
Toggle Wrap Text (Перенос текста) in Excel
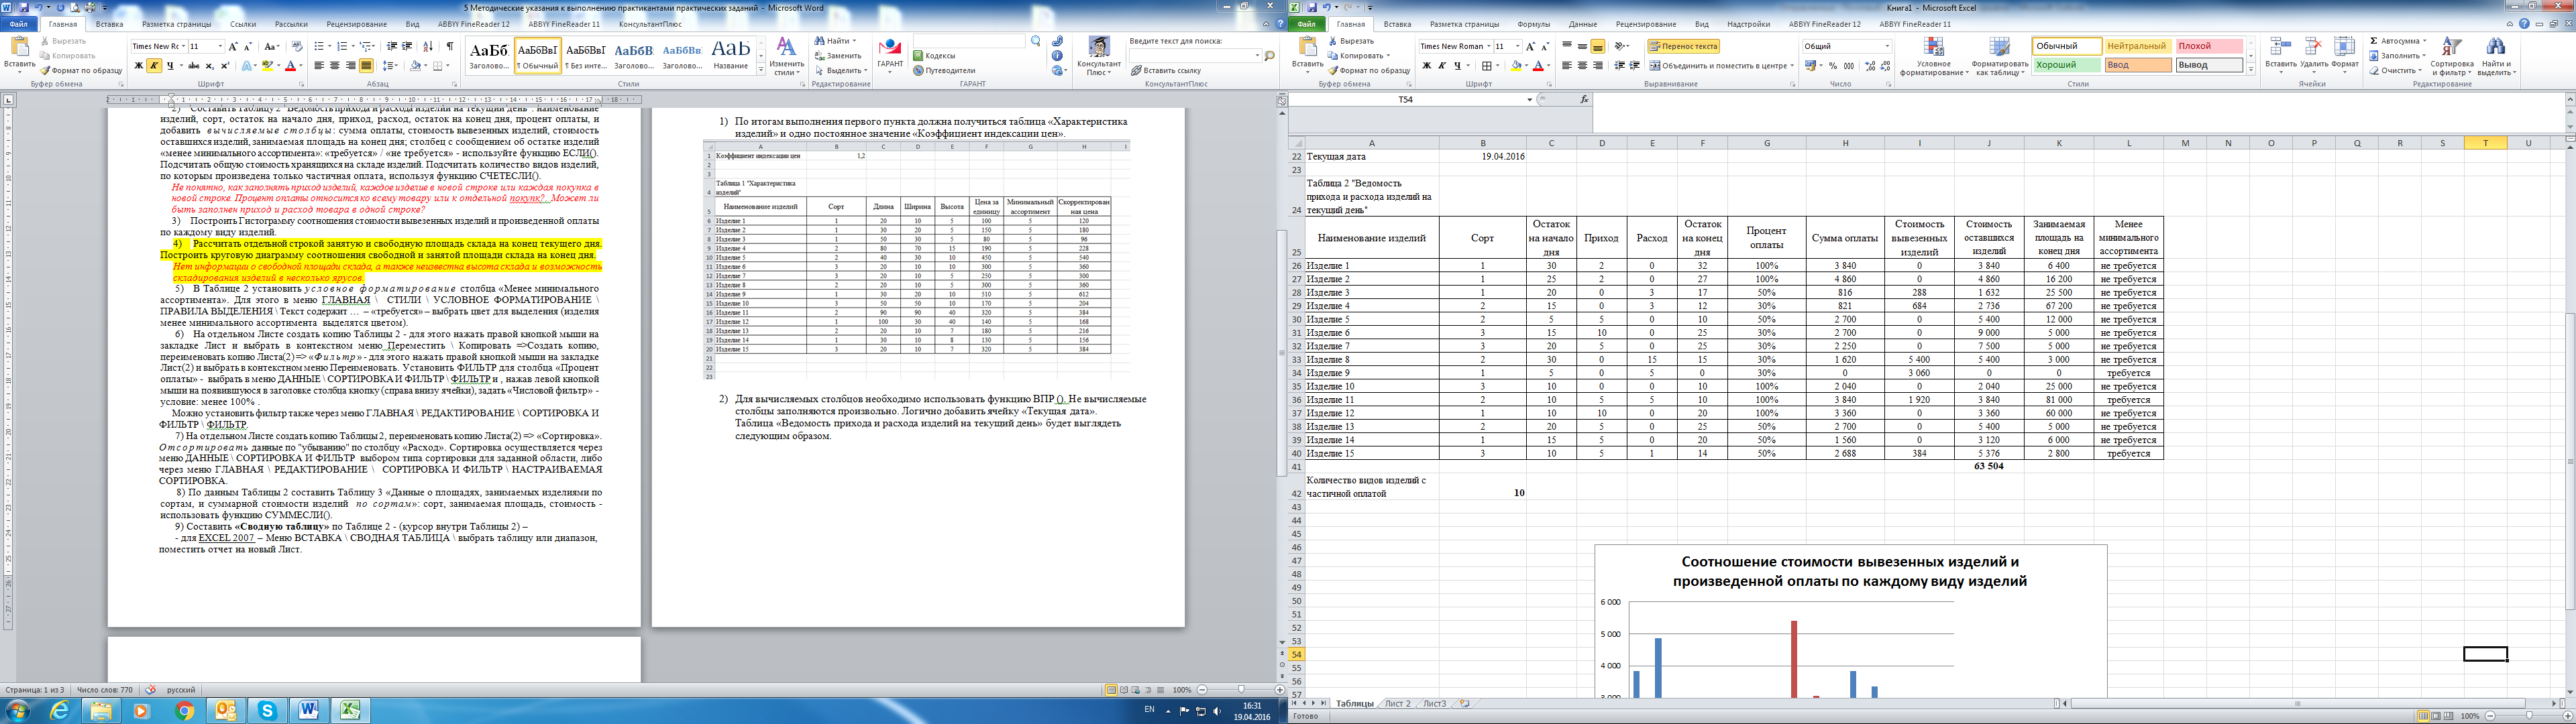1683,46
